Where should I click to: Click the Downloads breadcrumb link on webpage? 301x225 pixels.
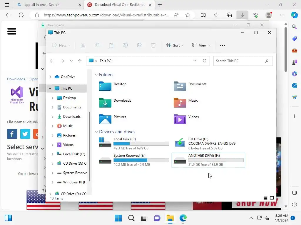(16, 79)
